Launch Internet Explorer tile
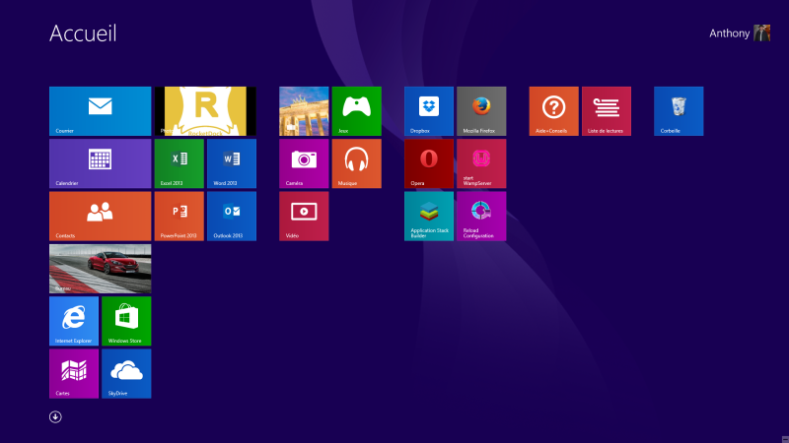789x443 pixels. (x=74, y=321)
